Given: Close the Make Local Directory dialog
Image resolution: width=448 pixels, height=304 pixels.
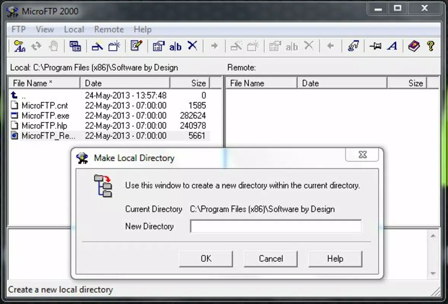Looking at the screenshot, I should (x=362, y=155).
